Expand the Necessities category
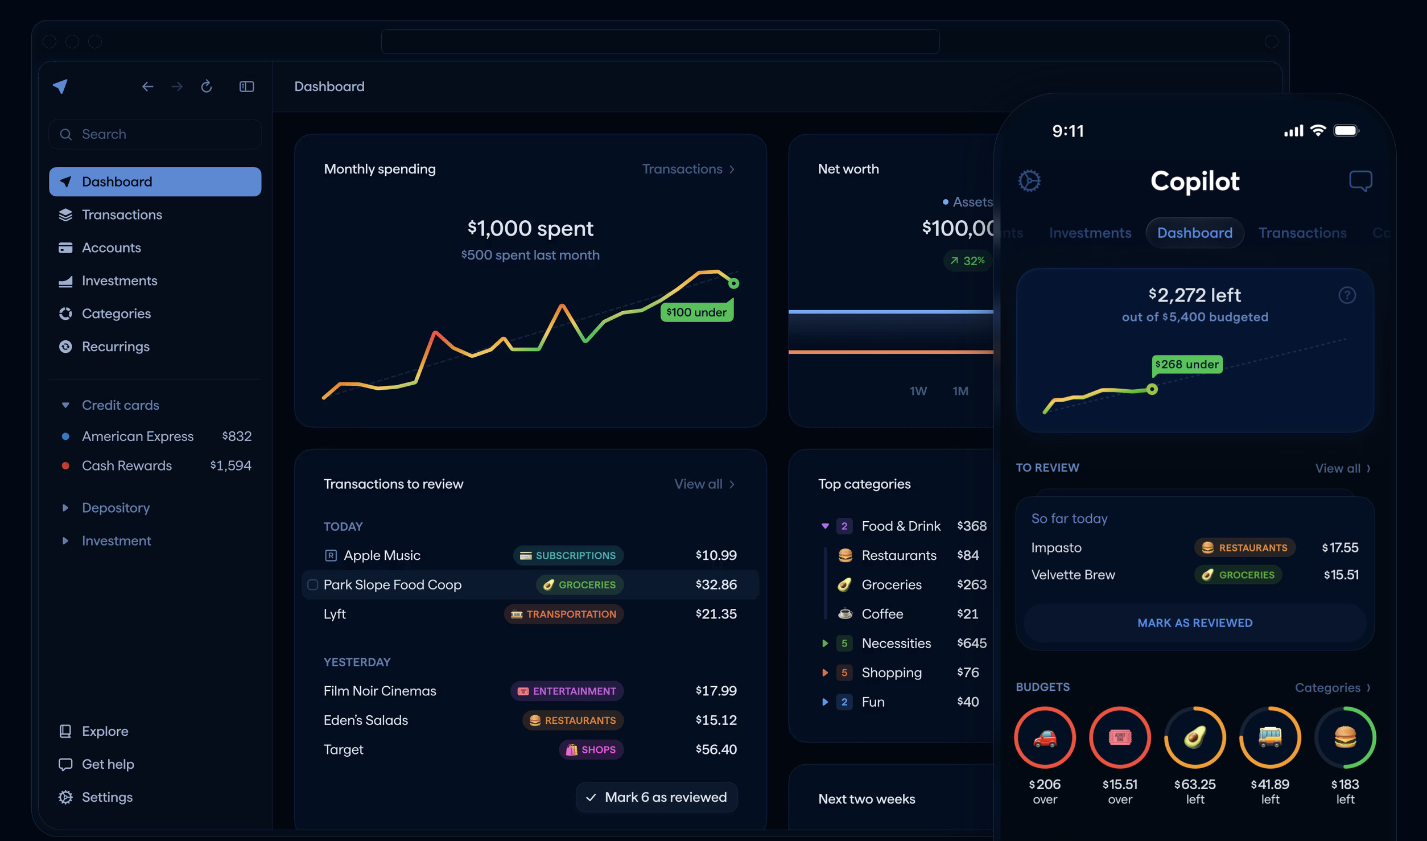 (825, 643)
